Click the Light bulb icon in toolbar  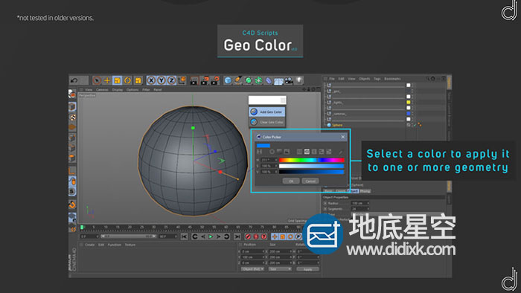point(299,80)
